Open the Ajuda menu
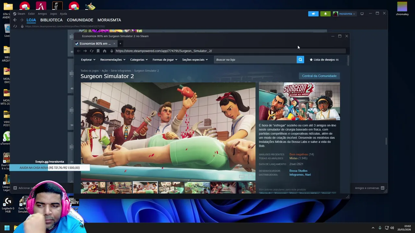The image size is (415, 233). (64, 14)
